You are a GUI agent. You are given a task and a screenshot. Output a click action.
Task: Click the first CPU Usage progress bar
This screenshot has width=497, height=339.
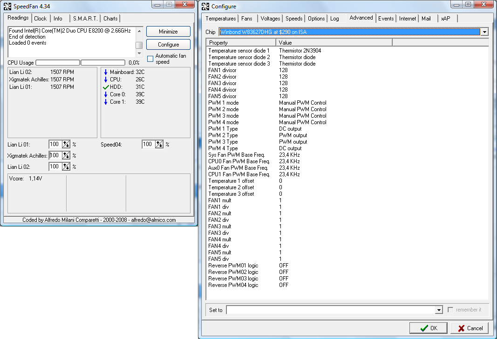click(x=58, y=63)
